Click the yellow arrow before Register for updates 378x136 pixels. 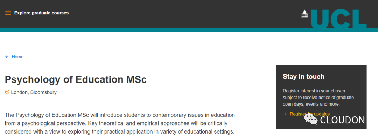coord(285,114)
